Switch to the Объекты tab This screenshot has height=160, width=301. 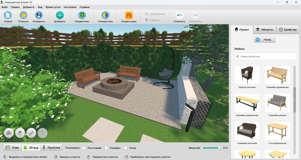tap(264, 29)
